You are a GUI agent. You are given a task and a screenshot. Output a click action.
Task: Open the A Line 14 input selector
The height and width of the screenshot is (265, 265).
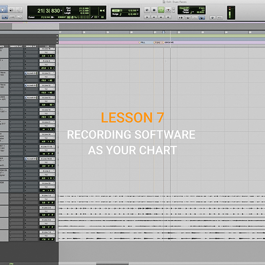tap(47, 110)
